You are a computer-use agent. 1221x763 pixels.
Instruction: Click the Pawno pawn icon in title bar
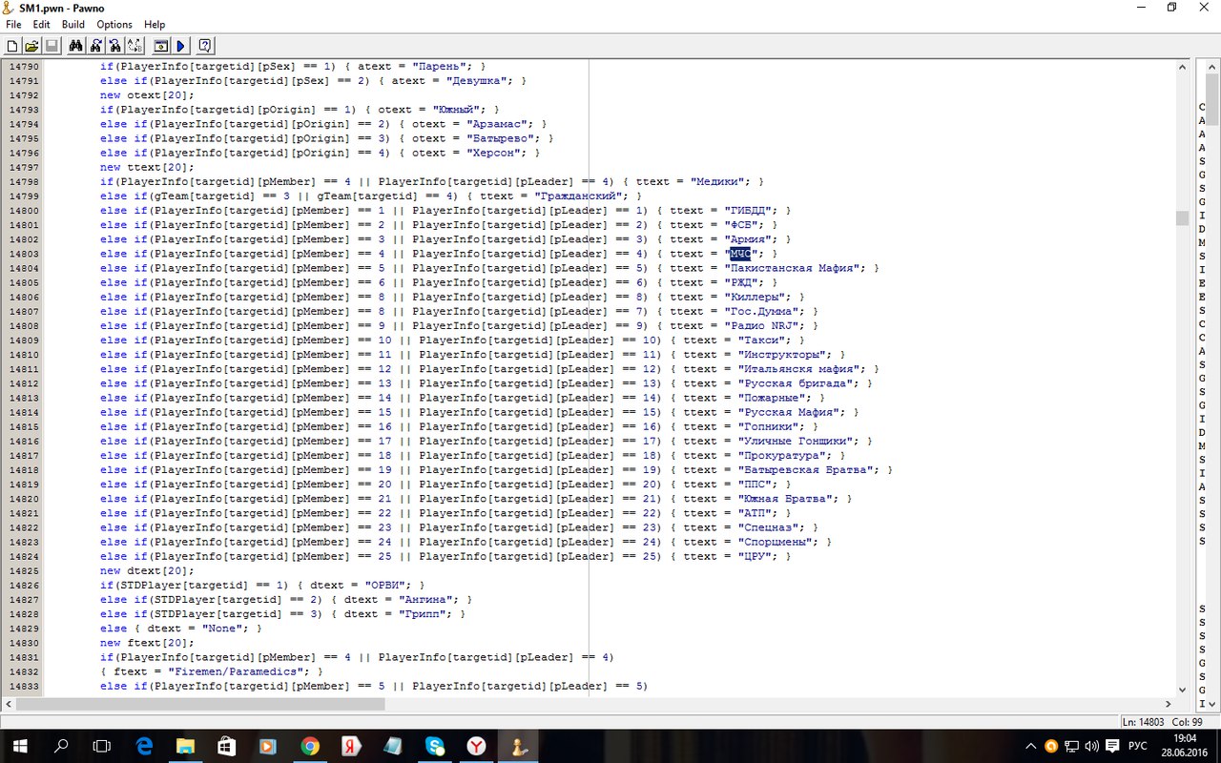click(10, 8)
